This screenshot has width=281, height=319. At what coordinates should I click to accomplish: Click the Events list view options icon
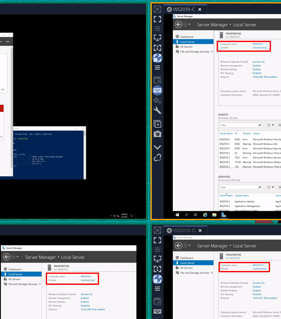268,125
